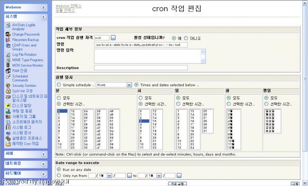
Task: Open date picker for the 'to' end date
Action: coord(179,176)
